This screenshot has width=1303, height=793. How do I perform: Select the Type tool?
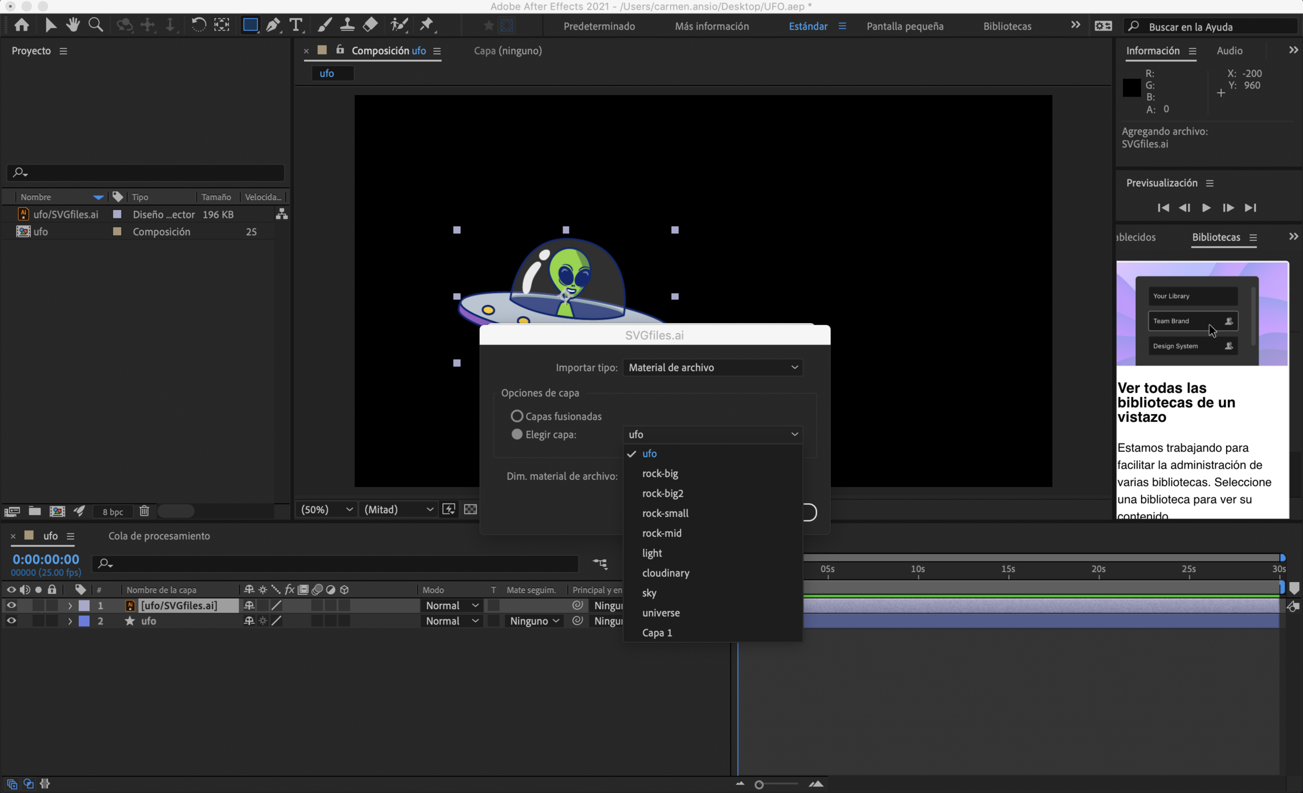pyautogui.click(x=296, y=25)
